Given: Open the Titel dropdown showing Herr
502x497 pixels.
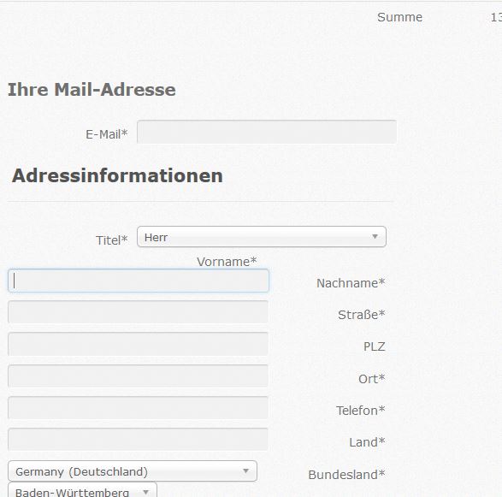Looking at the screenshot, I should pos(262,237).
